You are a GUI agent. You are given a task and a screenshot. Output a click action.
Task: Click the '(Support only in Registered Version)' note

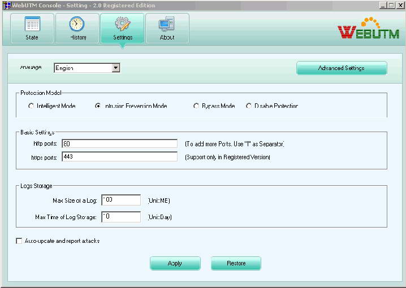click(x=228, y=157)
